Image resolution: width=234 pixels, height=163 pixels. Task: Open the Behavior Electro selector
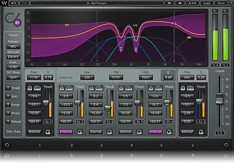click(x=13, y=57)
